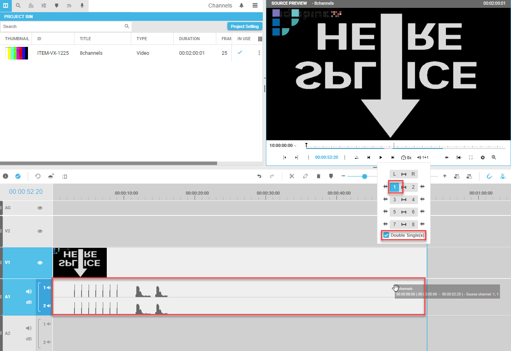The height and width of the screenshot is (351, 511).
Task: Open the effects fx panel
Action: [31, 6]
